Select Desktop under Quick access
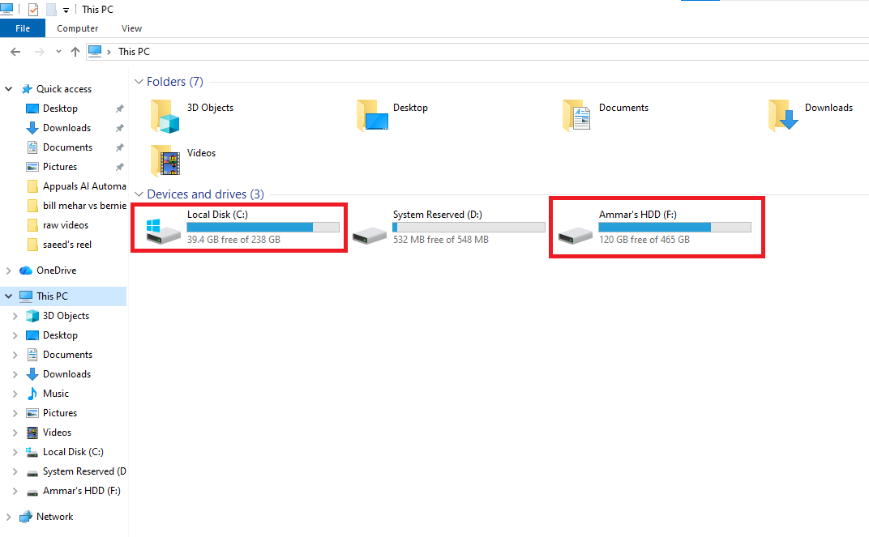 tap(60, 109)
